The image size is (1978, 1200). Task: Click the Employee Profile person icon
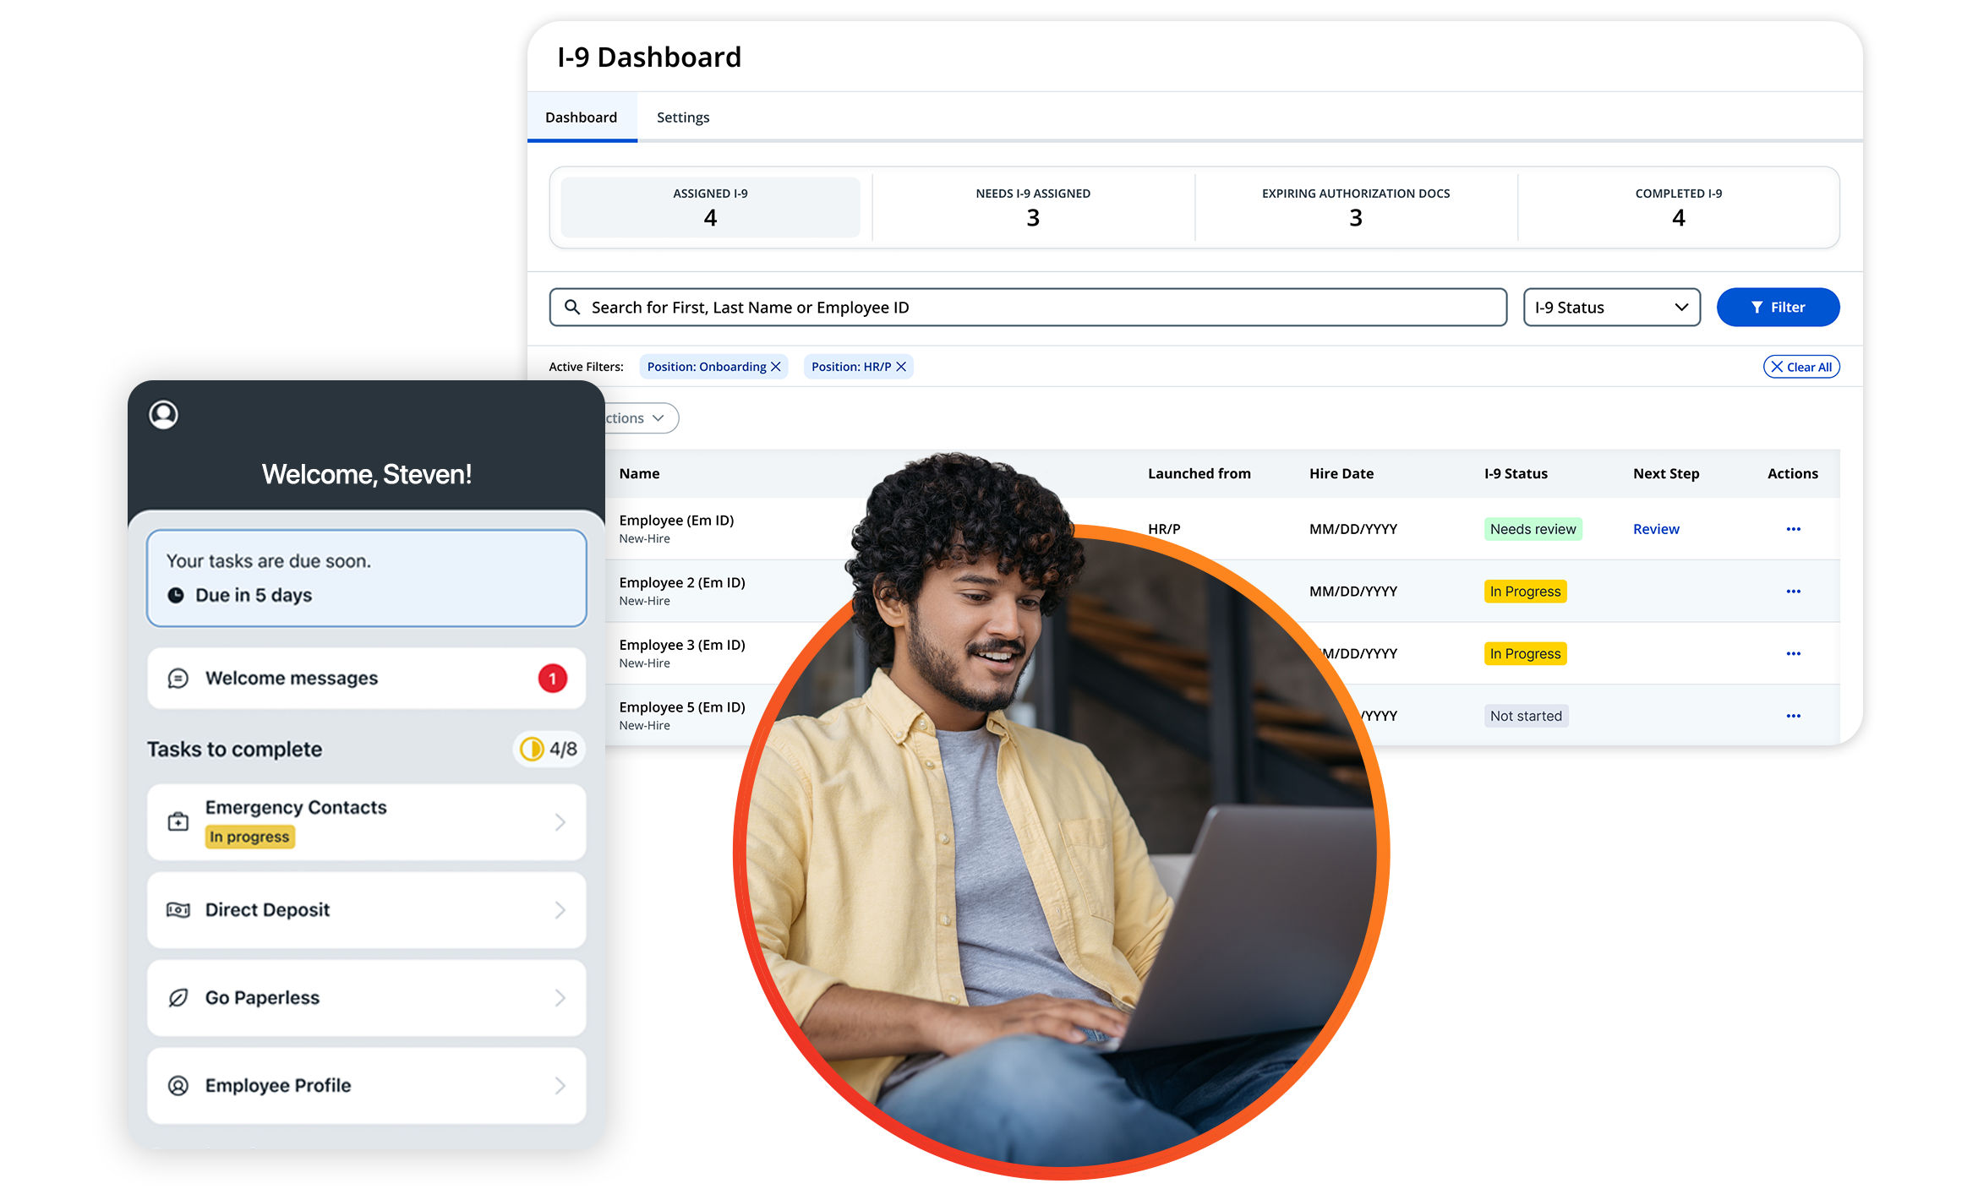(178, 1086)
